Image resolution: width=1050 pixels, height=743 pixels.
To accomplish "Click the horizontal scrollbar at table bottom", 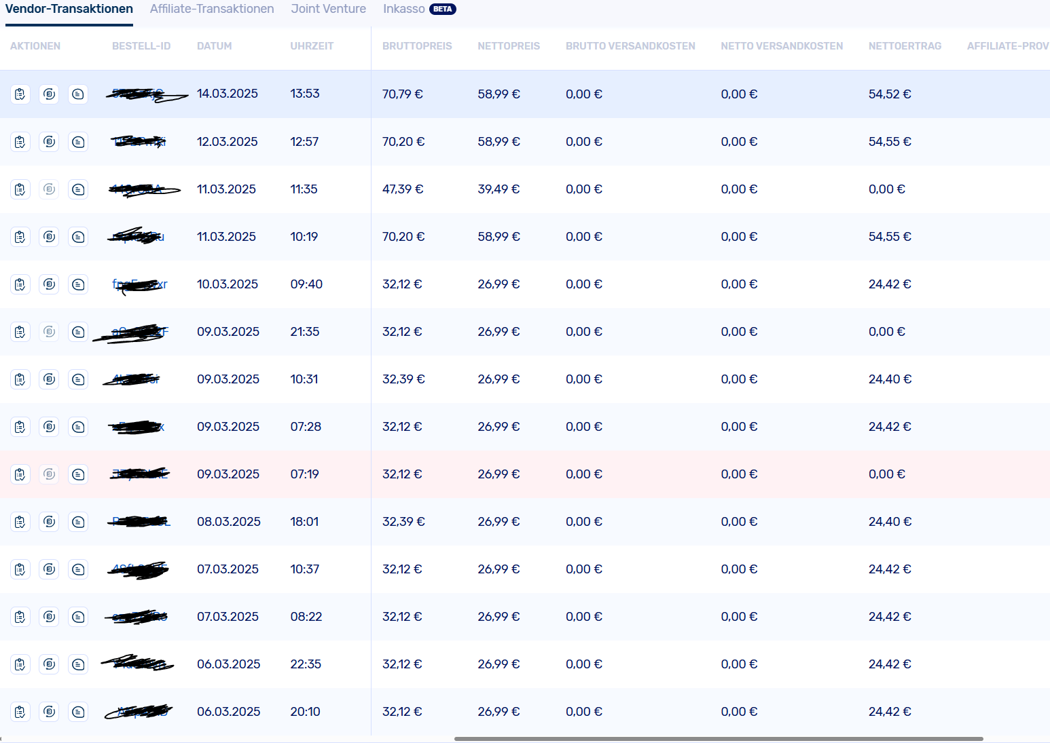I will pyautogui.click(x=719, y=738).
